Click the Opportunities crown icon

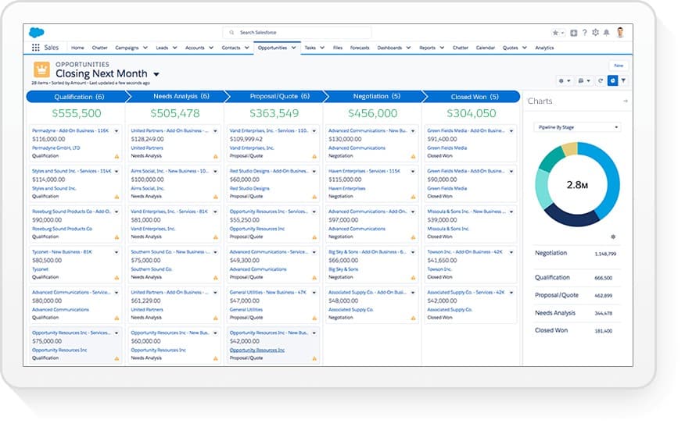(x=41, y=69)
